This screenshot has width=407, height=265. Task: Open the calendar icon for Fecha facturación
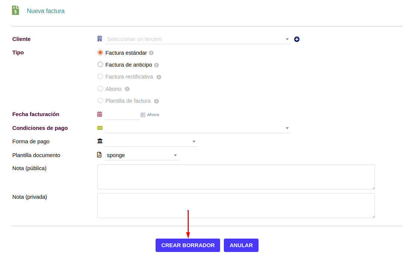pyautogui.click(x=99, y=114)
